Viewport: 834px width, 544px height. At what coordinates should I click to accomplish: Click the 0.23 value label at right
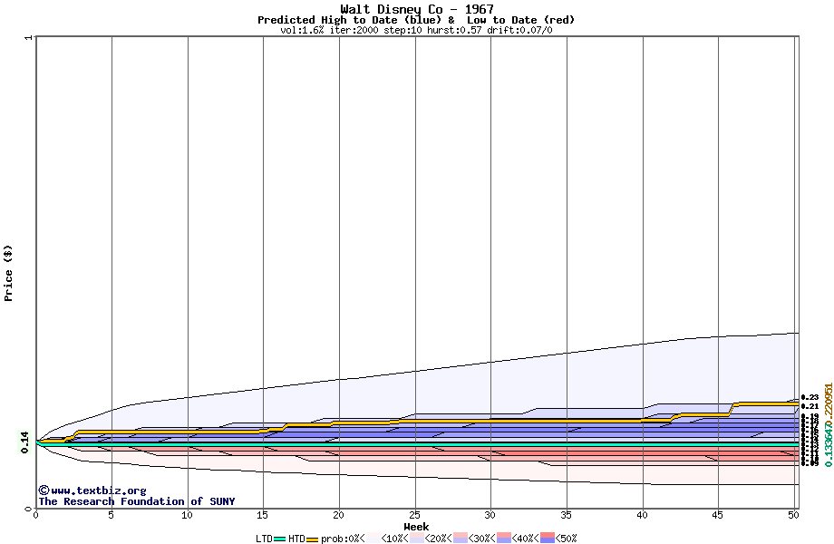tap(810, 397)
